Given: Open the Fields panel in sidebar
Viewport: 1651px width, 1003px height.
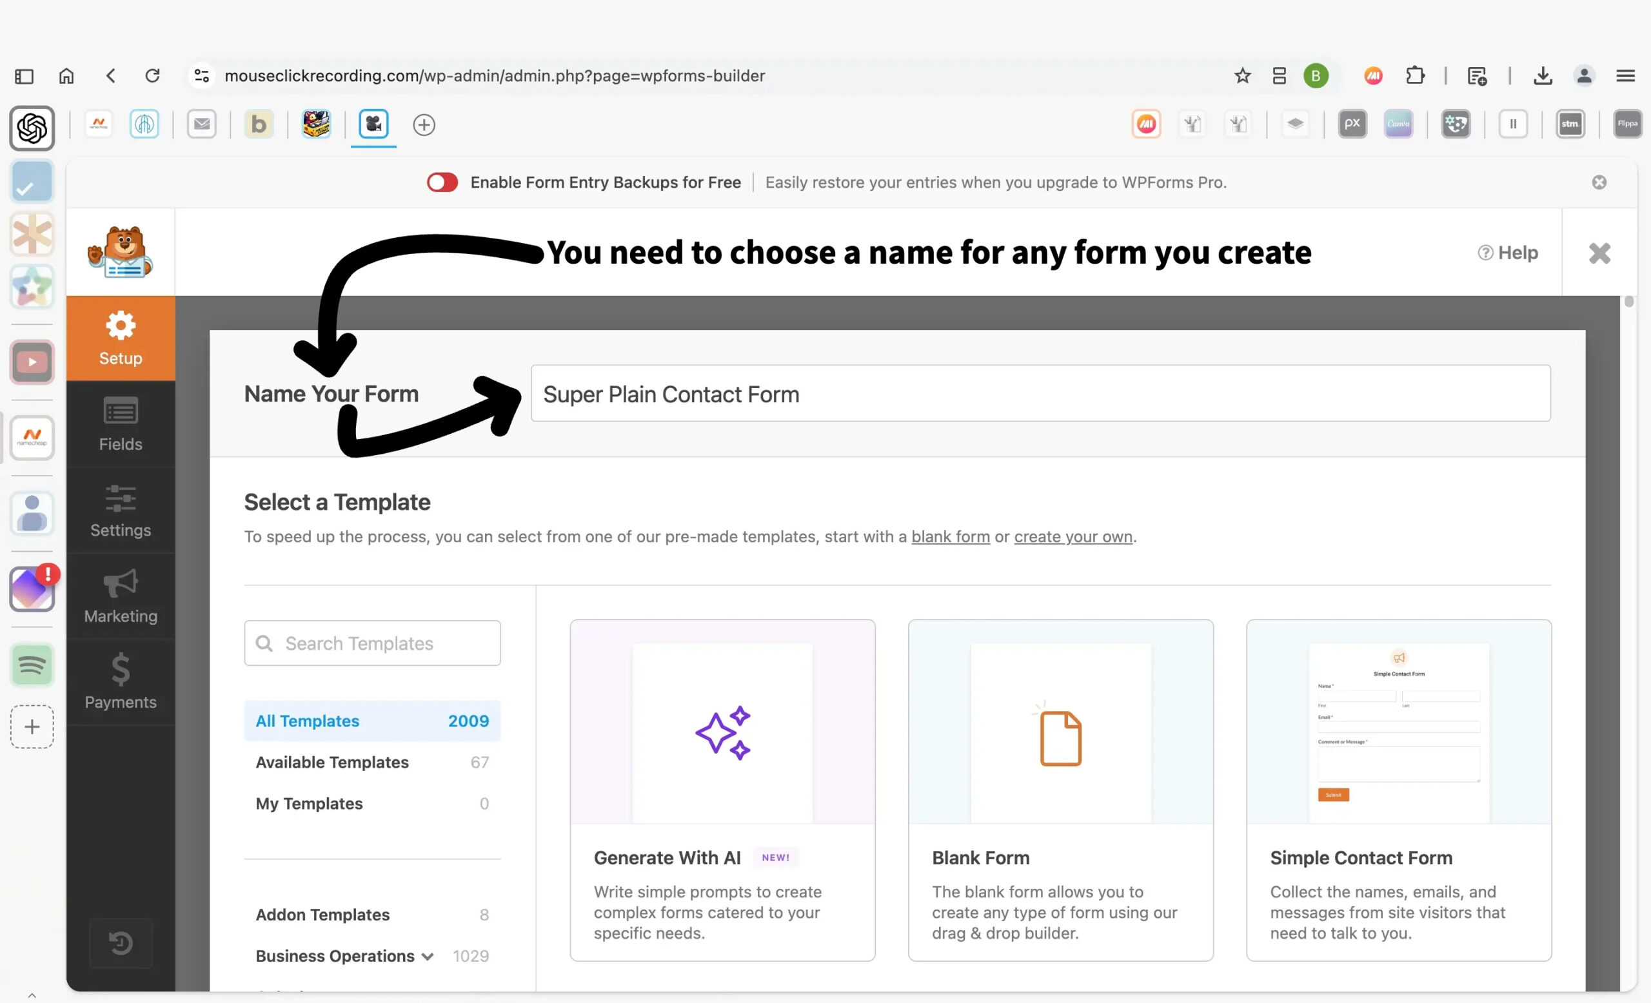Looking at the screenshot, I should pyautogui.click(x=121, y=424).
